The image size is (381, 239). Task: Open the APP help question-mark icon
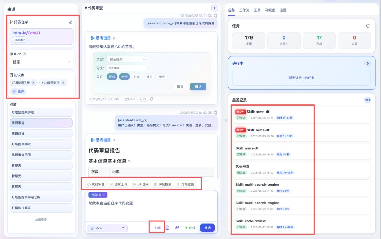tap(24, 54)
